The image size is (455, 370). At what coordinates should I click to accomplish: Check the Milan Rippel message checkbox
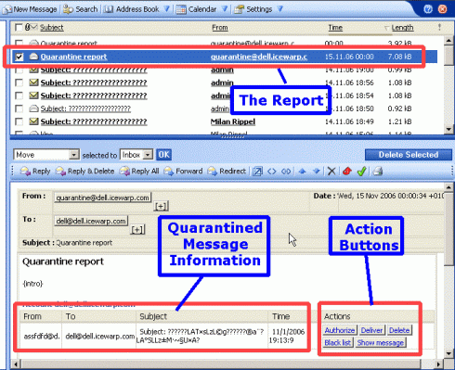coord(19,121)
